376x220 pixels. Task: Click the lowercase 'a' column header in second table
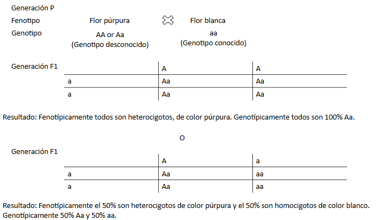tap(258, 162)
